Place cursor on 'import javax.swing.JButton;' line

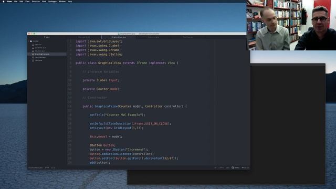[x=99, y=55]
